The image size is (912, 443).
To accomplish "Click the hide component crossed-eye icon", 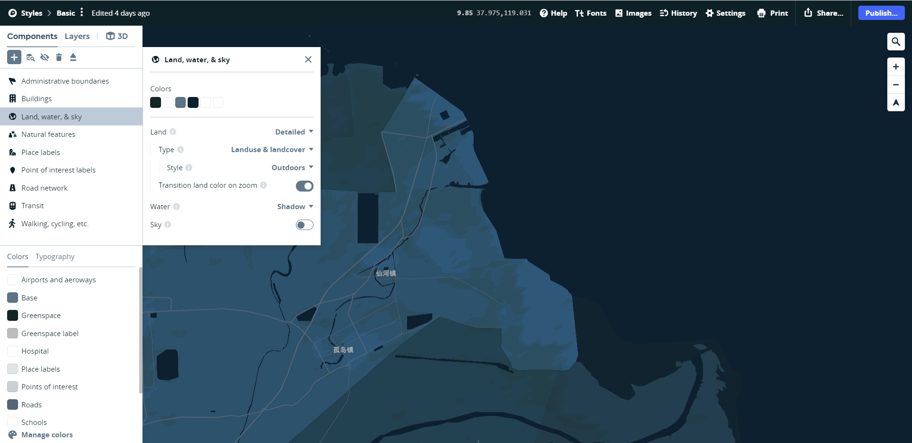I will point(45,58).
